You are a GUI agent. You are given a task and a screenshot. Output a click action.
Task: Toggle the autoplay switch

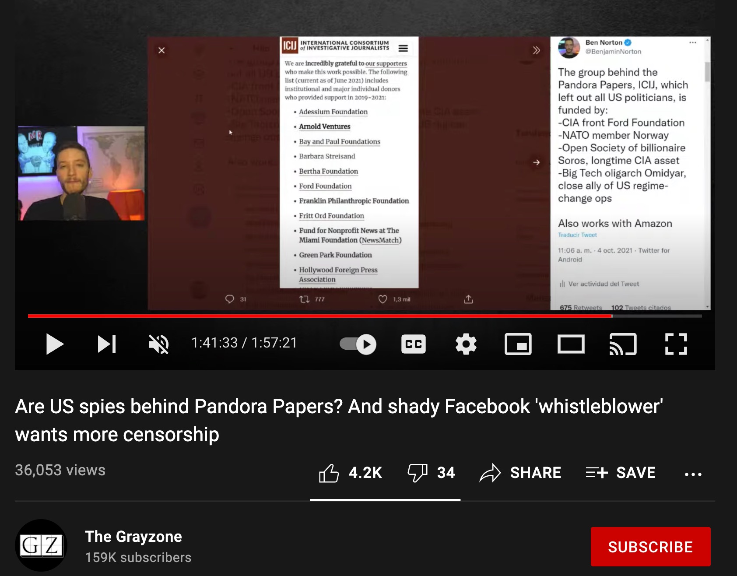point(358,344)
